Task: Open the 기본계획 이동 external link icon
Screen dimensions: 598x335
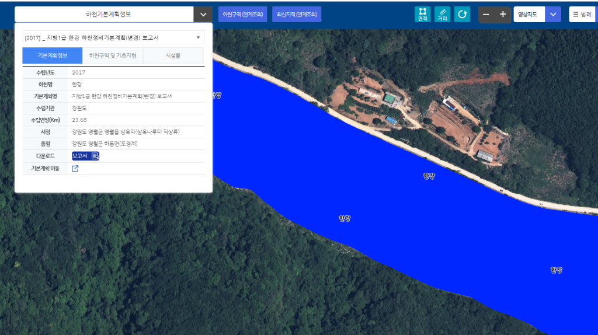Action: 75,169
